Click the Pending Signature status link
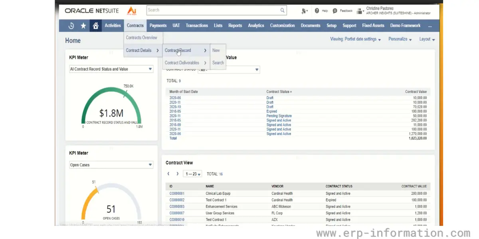479x239 pixels. coord(279,116)
